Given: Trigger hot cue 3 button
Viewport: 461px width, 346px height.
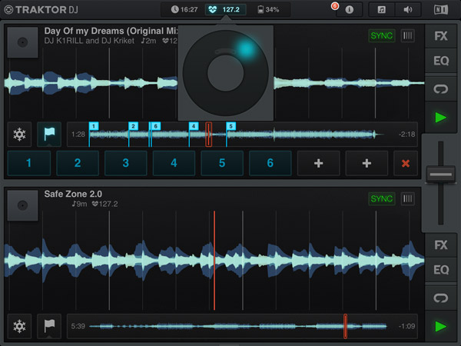Looking at the screenshot, I should tap(125, 163).
